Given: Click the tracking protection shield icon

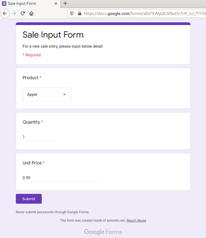Looking at the screenshot, I should [x=71, y=13].
